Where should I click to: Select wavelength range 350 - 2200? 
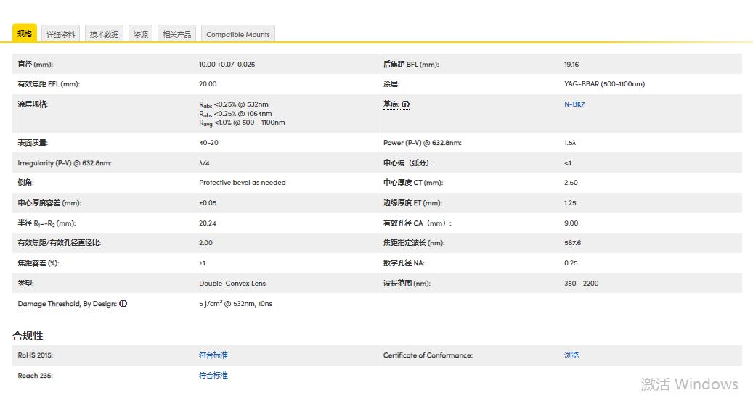coord(582,284)
